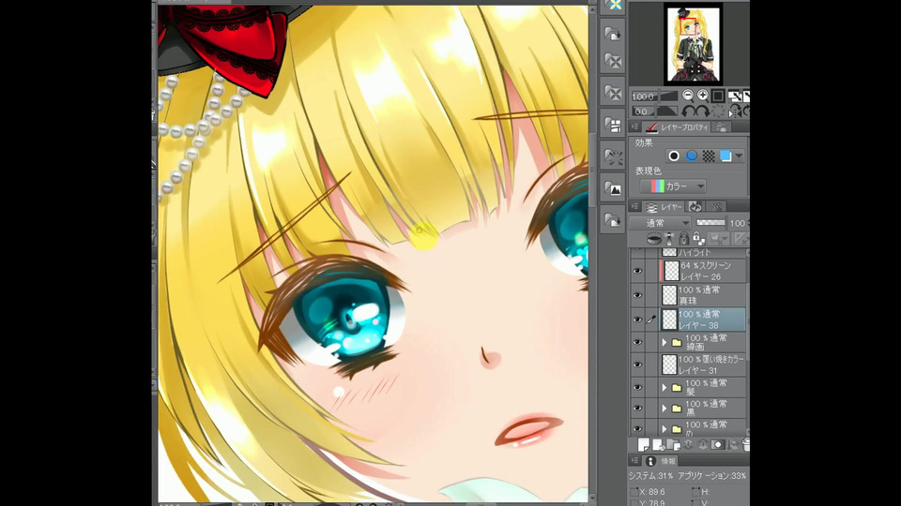This screenshot has height=506, width=901.
Task: Click the zoom in magnifier in Navigator
Action: 702,96
